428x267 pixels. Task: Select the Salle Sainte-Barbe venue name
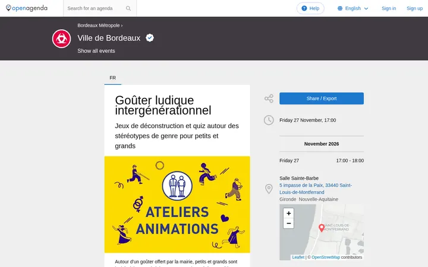(299, 178)
